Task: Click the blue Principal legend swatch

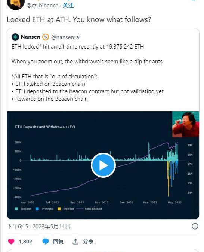Action: 37,209
